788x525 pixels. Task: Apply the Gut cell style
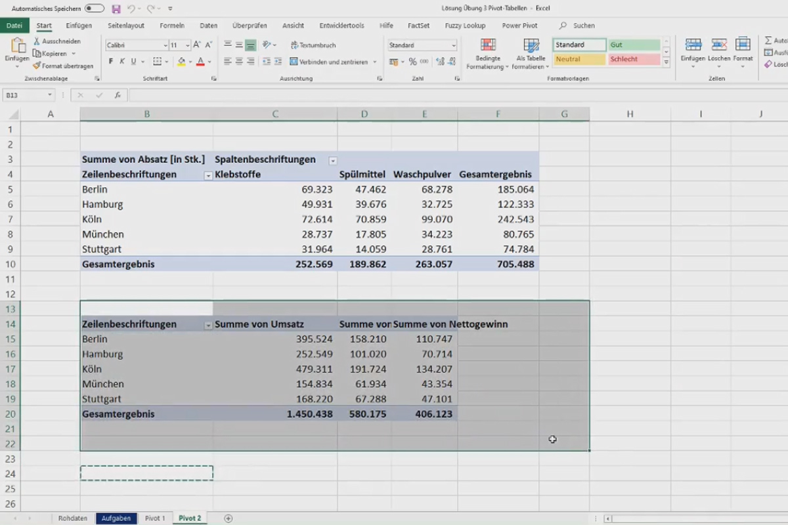click(x=634, y=45)
